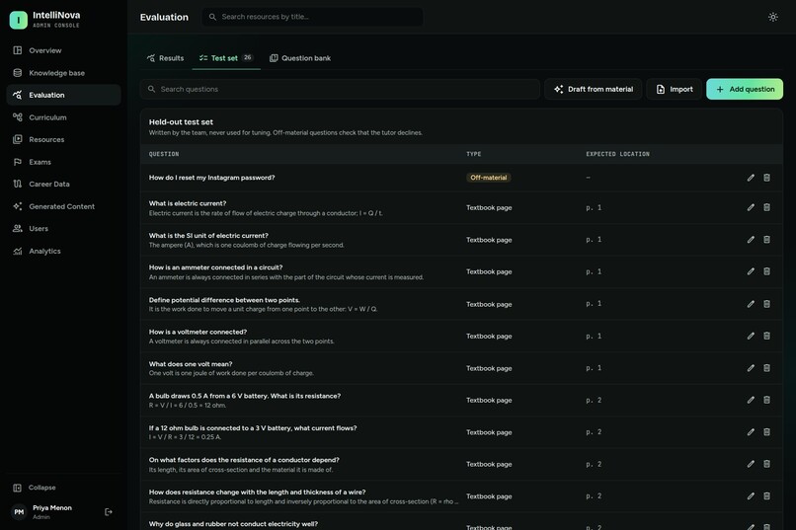
Task: Delete the voltmeter connection question
Action: [x=766, y=336]
